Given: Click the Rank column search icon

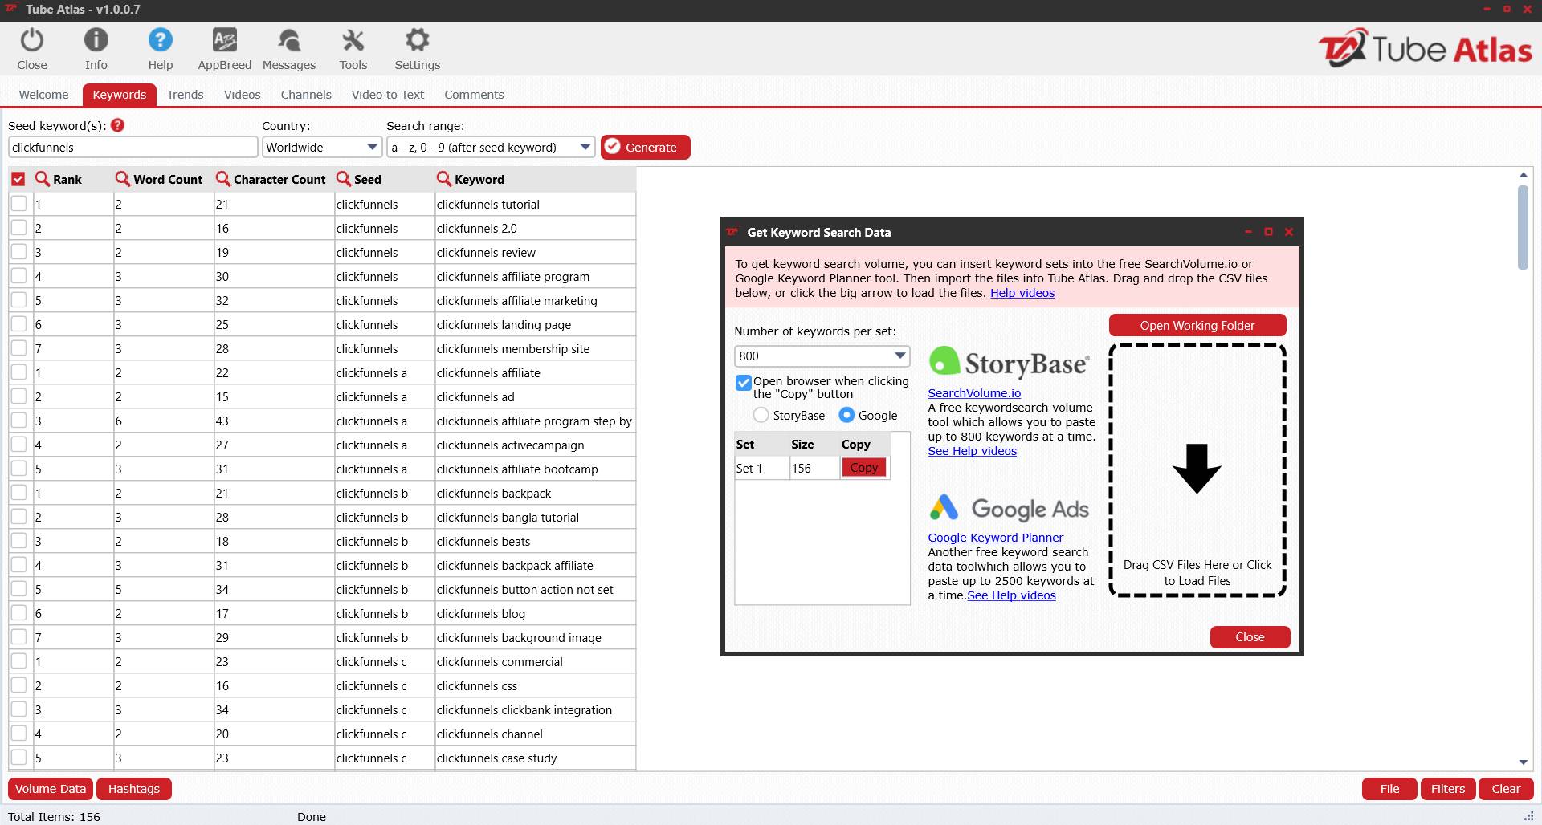Looking at the screenshot, I should click(x=43, y=179).
